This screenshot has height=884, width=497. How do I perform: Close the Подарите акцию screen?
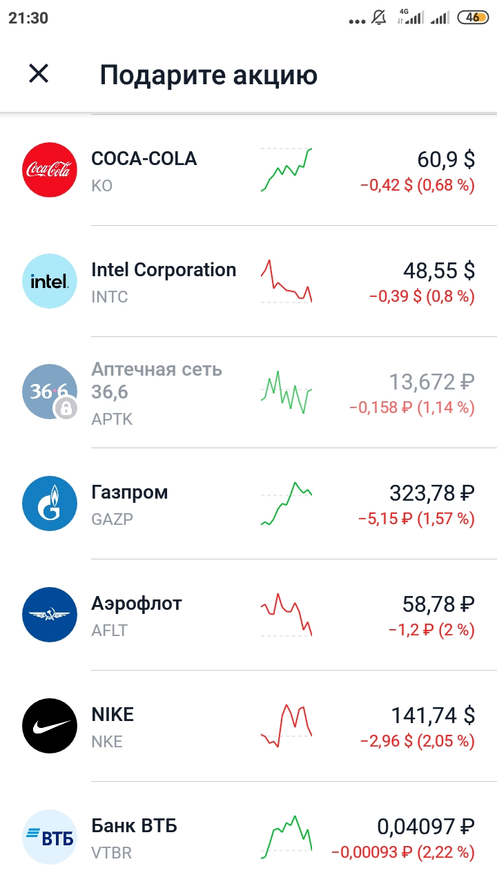pos(39,73)
